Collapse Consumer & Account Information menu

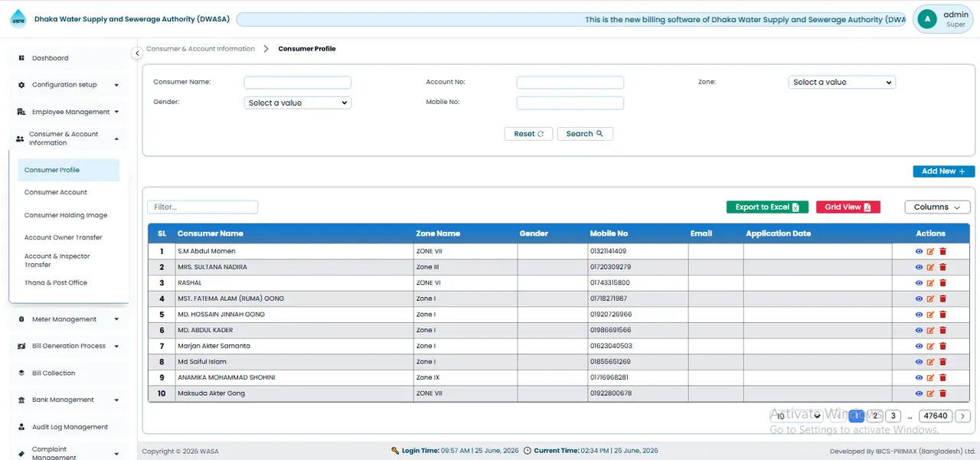(x=69, y=139)
